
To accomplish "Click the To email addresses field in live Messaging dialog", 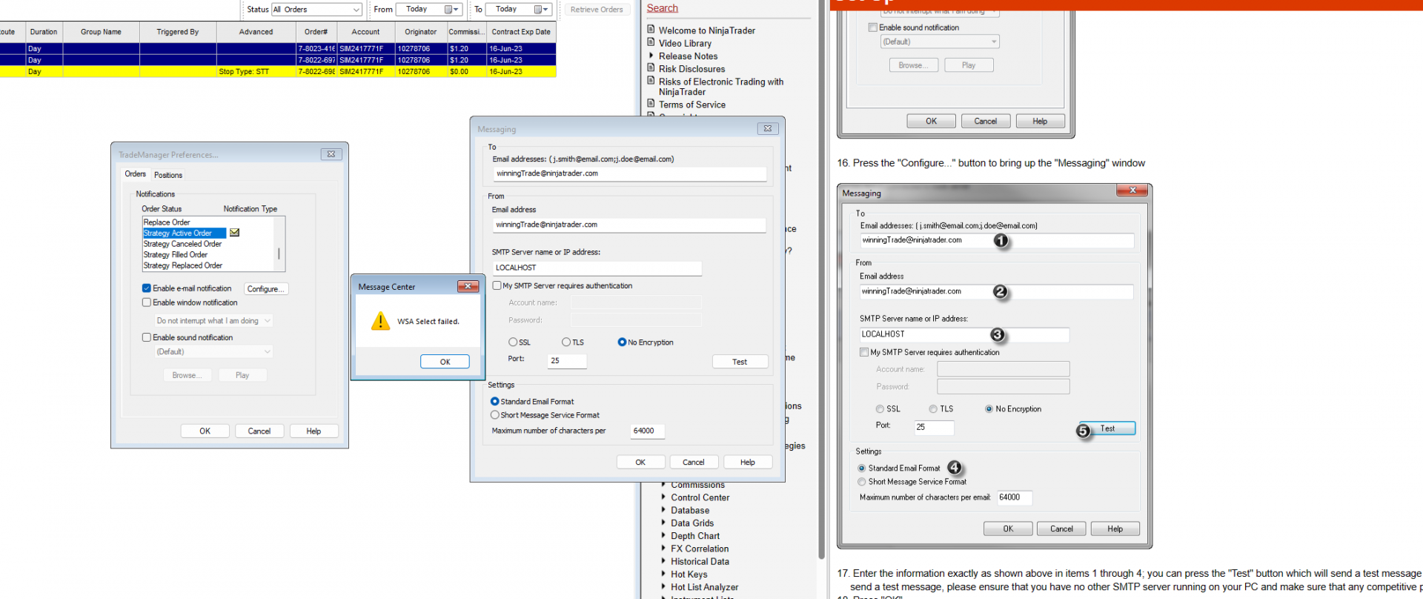I will [x=630, y=173].
